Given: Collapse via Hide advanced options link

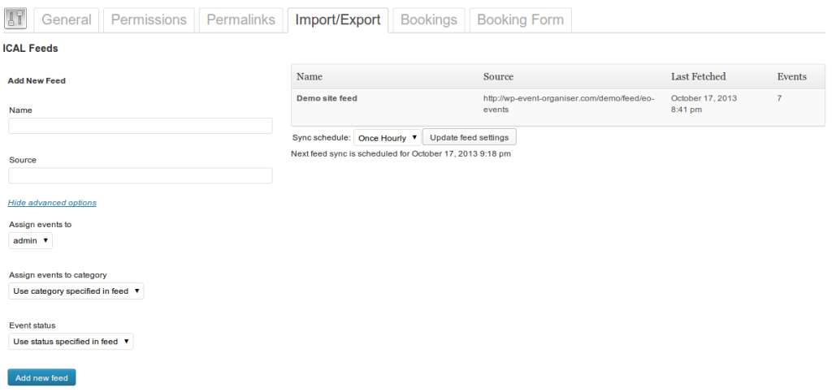Looking at the screenshot, I should click(52, 203).
